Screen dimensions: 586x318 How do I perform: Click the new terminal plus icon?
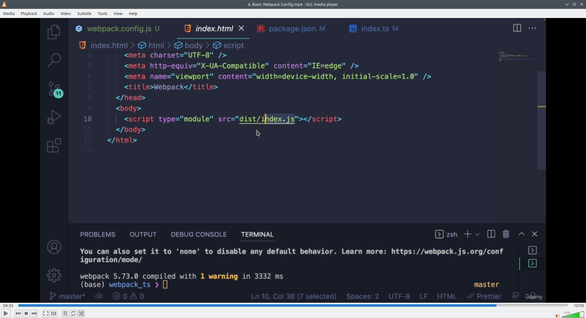[x=467, y=234]
